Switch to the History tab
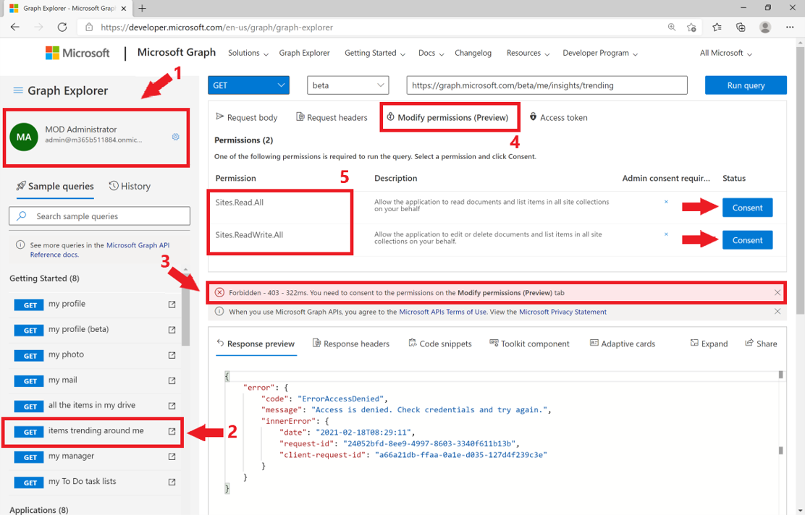The height and width of the screenshot is (515, 805). point(130,186)
